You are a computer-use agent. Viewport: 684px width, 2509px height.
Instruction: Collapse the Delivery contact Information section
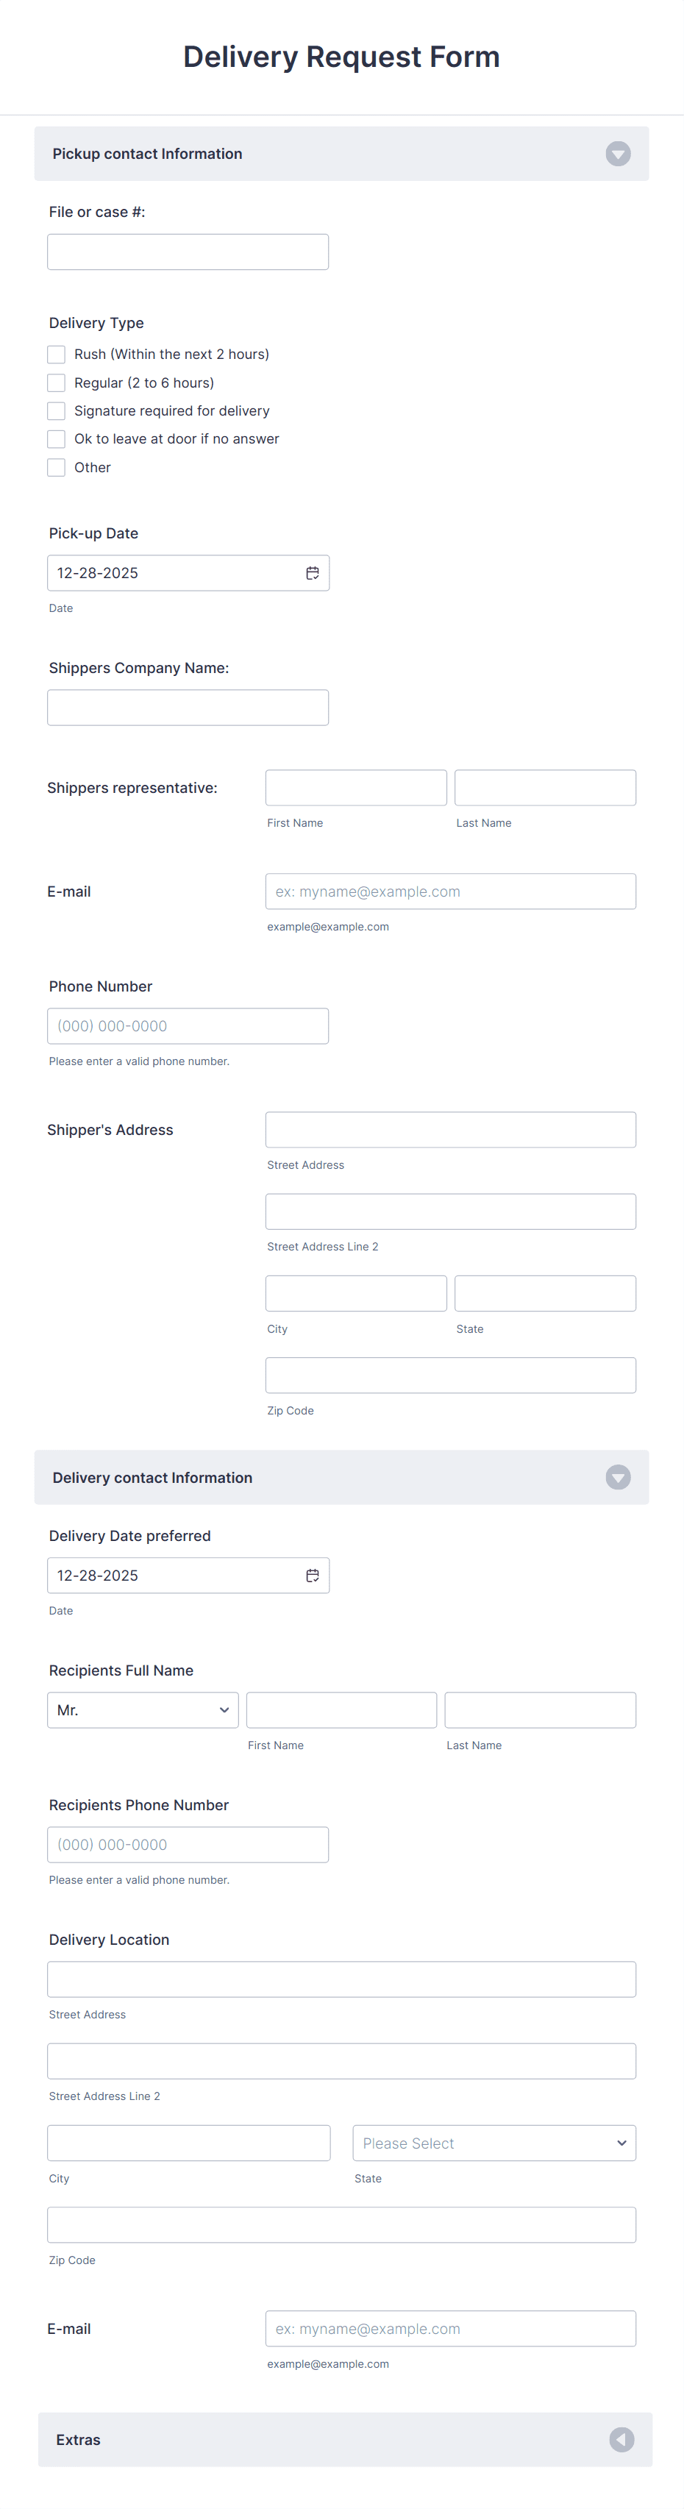(x=617, y=1478)
